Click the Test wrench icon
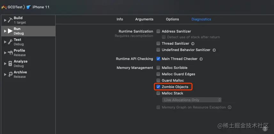274x134 pixels. pyautogui.click(x=10, y=42)
